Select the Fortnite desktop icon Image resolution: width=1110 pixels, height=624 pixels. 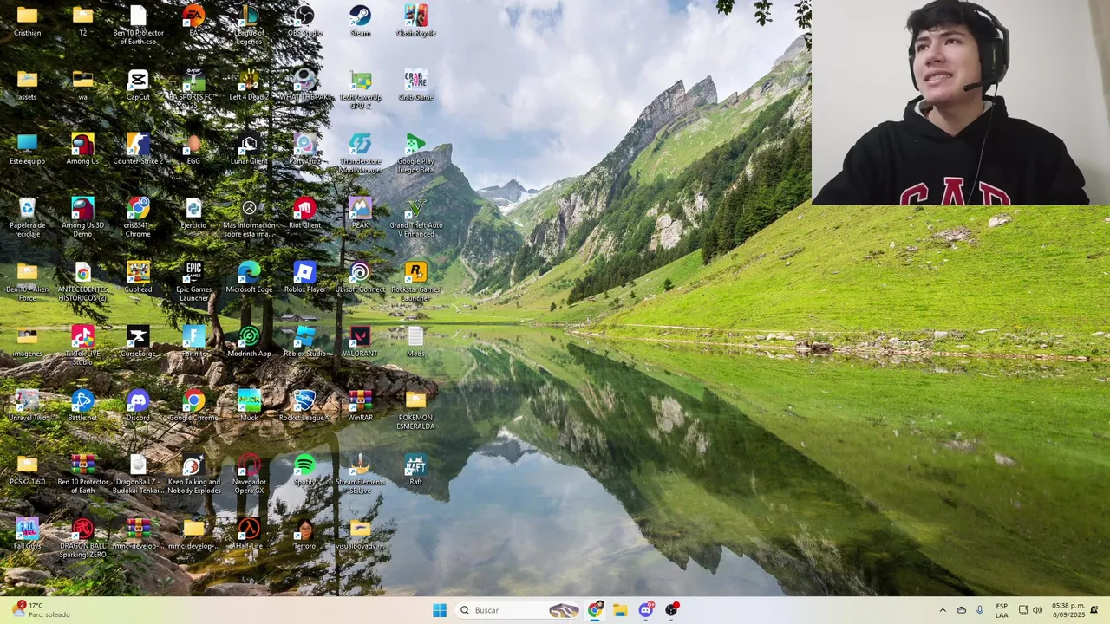click(x=193, y=341)
